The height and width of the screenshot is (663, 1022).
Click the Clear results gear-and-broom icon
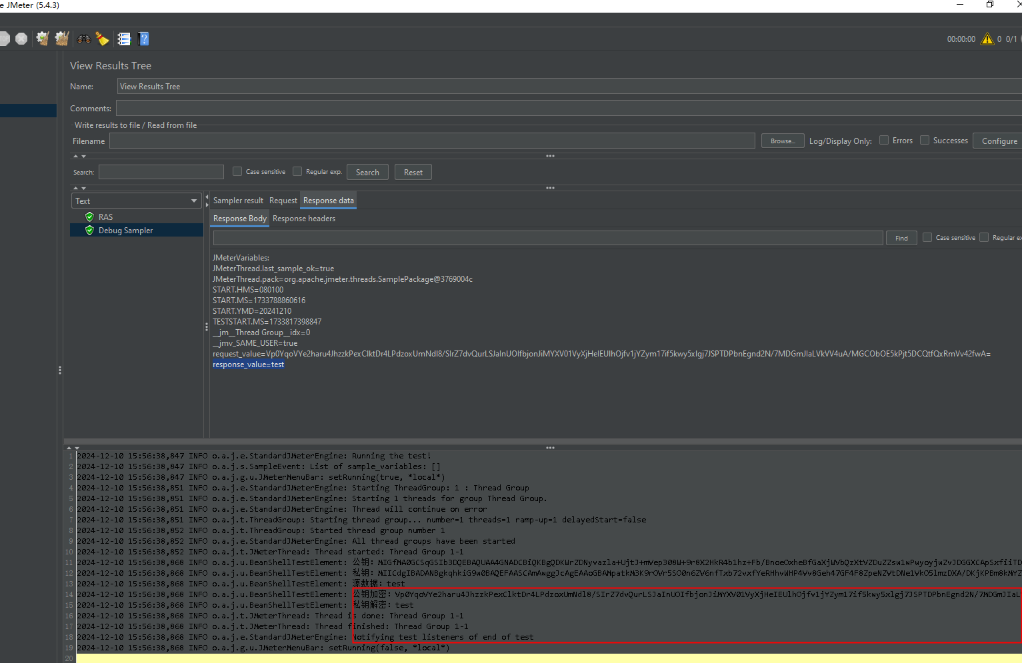(x=43, y=39)
